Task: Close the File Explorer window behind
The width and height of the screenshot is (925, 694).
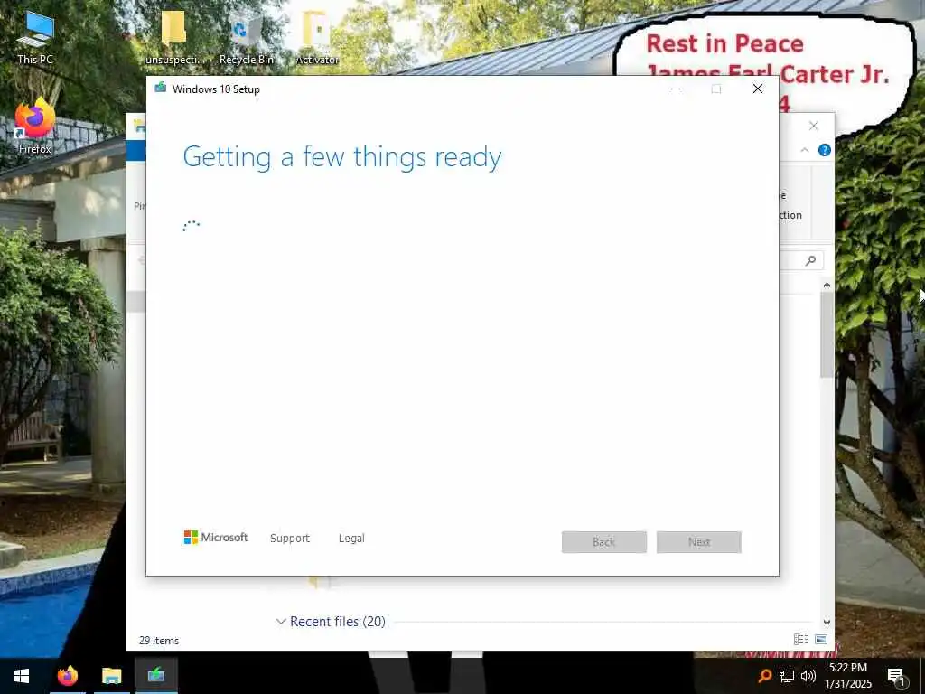Action: [814, 126]
